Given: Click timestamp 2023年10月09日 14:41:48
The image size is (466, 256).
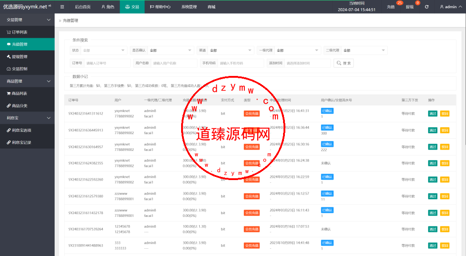Looking at the screenshot, I should coord(289,243).
